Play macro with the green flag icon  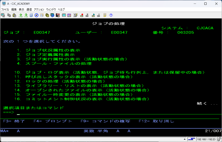[93, 15]
